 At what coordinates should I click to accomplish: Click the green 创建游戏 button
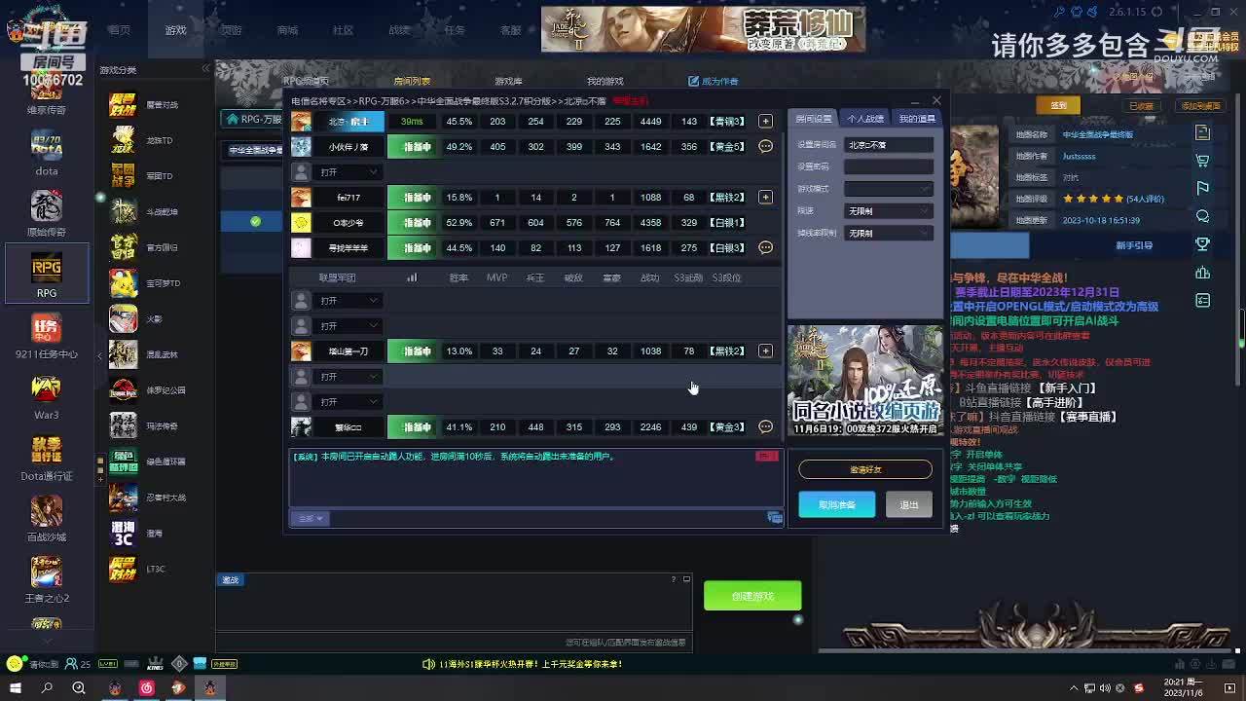point(752,596)
